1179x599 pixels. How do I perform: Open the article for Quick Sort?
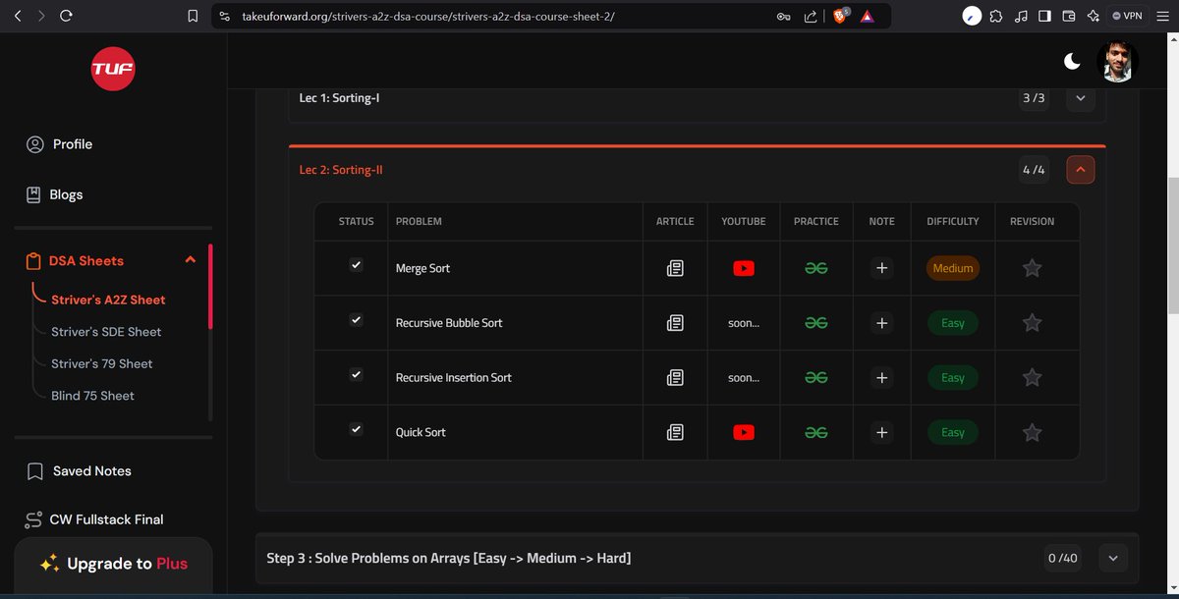(675, 432)
